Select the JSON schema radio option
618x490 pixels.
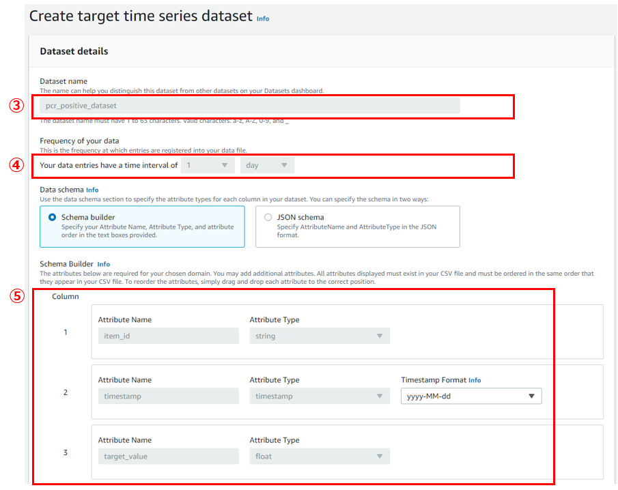[268, 217]
